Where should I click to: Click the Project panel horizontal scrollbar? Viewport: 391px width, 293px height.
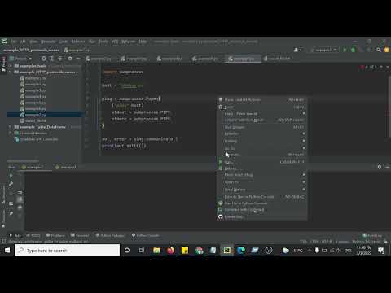coord(23,160)
